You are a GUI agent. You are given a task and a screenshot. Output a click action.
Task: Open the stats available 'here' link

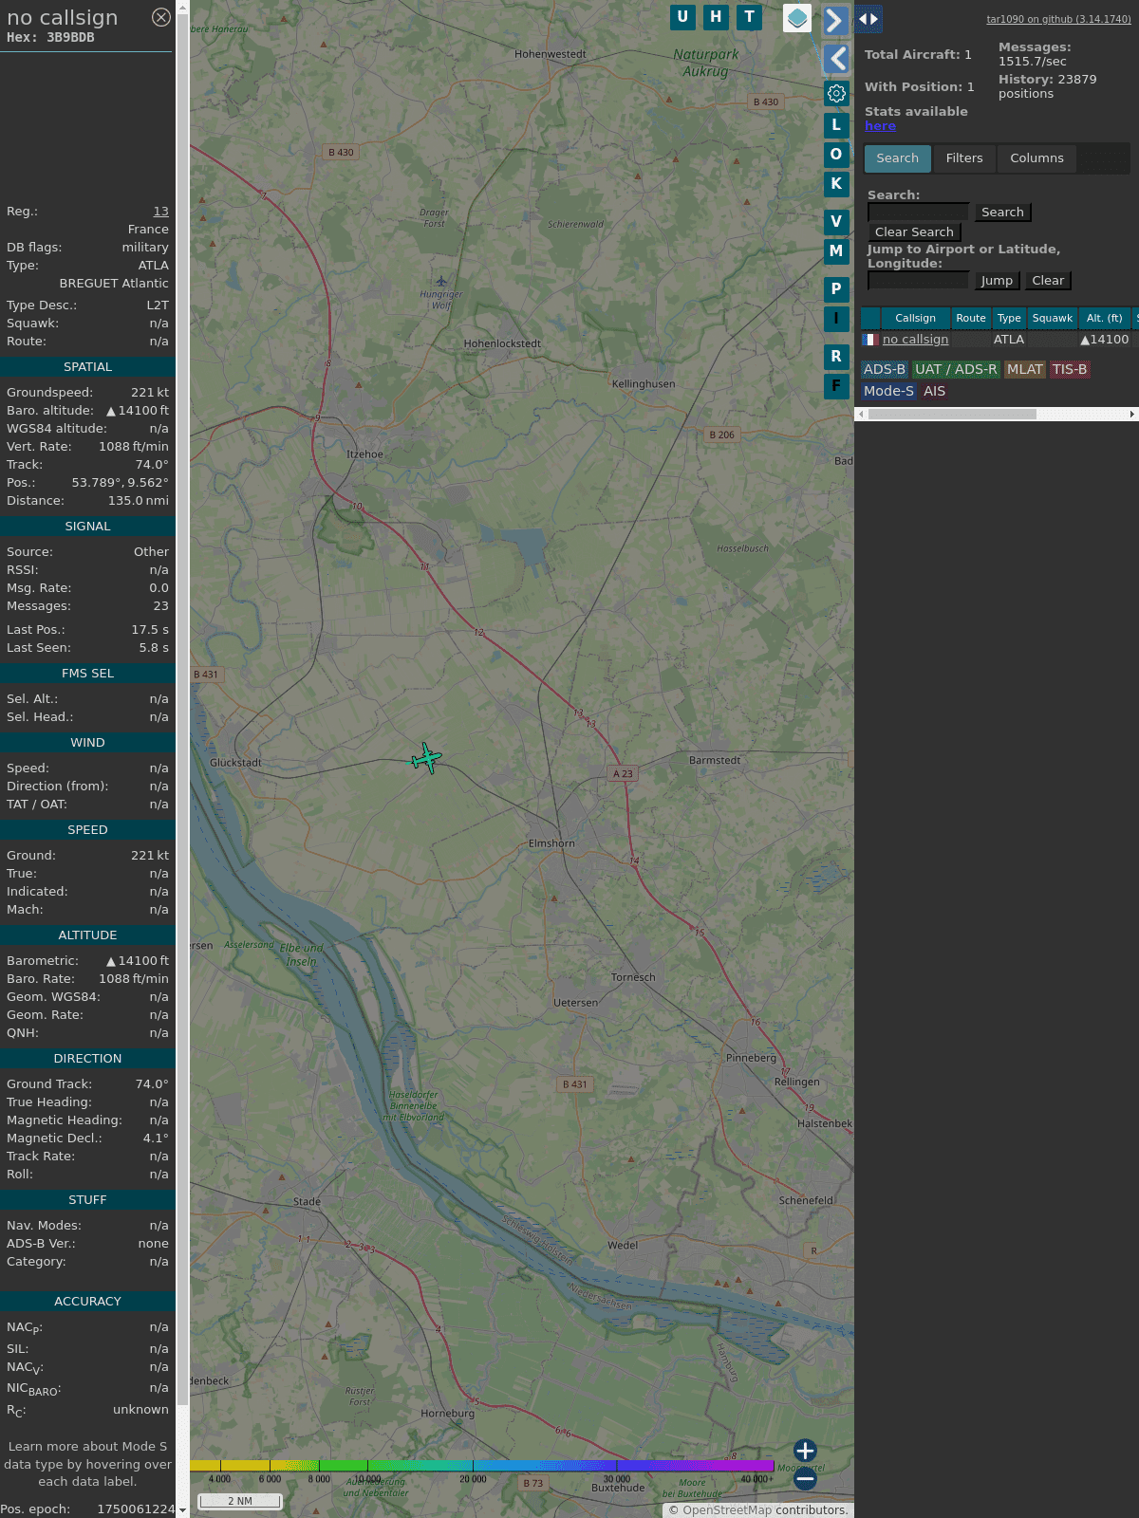(880, 126)
